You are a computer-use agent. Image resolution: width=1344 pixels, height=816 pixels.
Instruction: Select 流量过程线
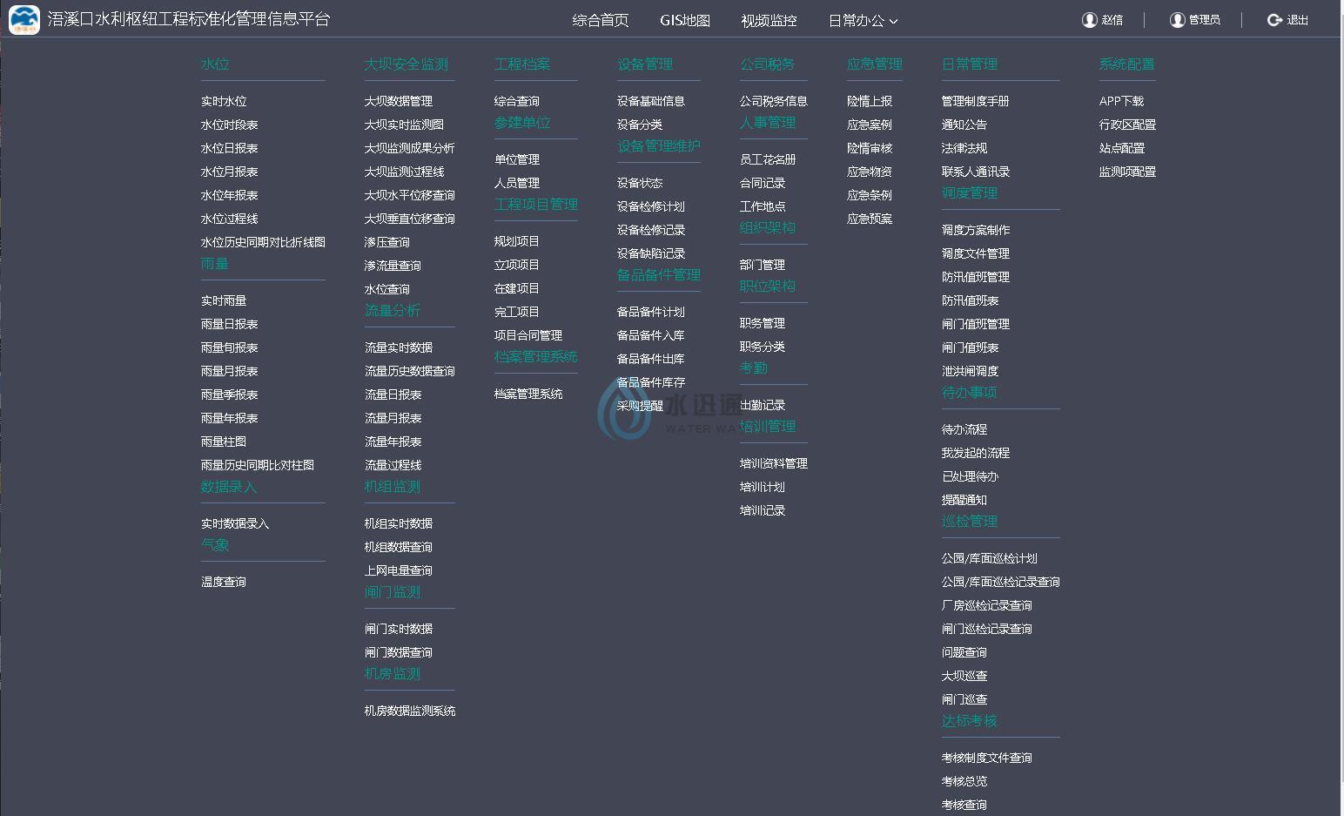[393, 465]
